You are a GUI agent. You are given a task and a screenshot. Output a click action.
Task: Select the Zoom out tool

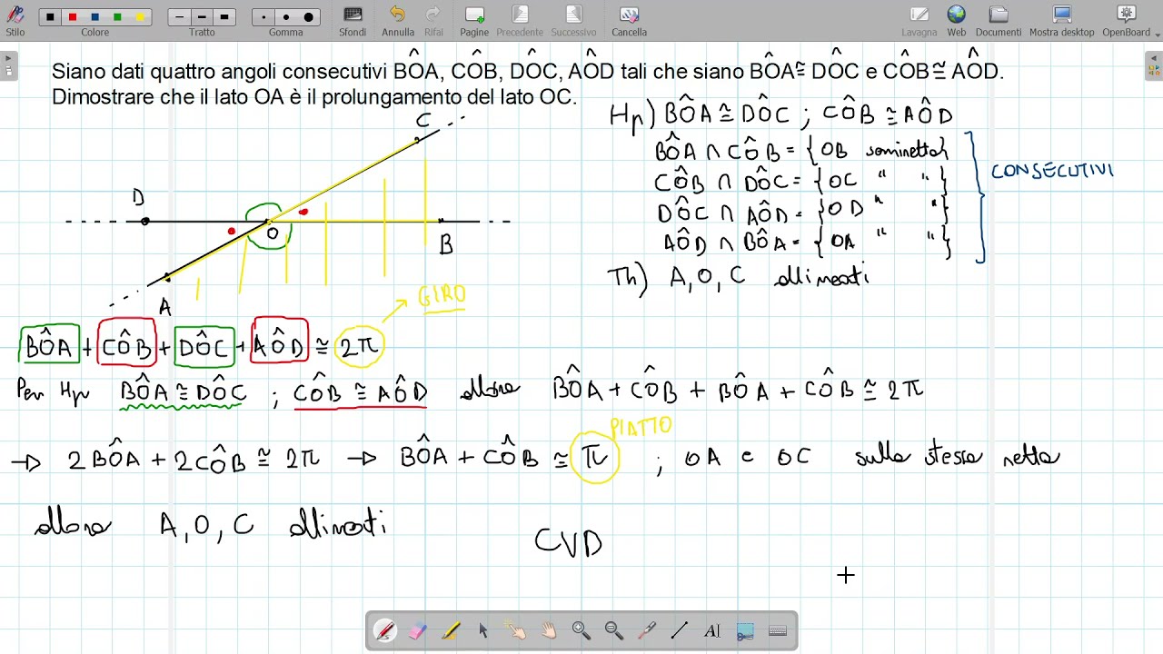[614, 630]
